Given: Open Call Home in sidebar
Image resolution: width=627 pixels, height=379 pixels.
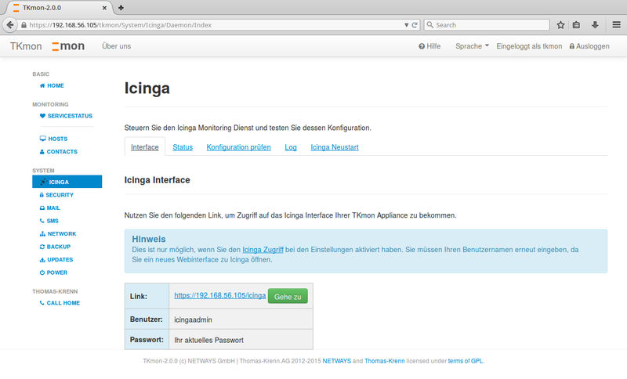Looking at the screenshot, I should click(60, 303).
